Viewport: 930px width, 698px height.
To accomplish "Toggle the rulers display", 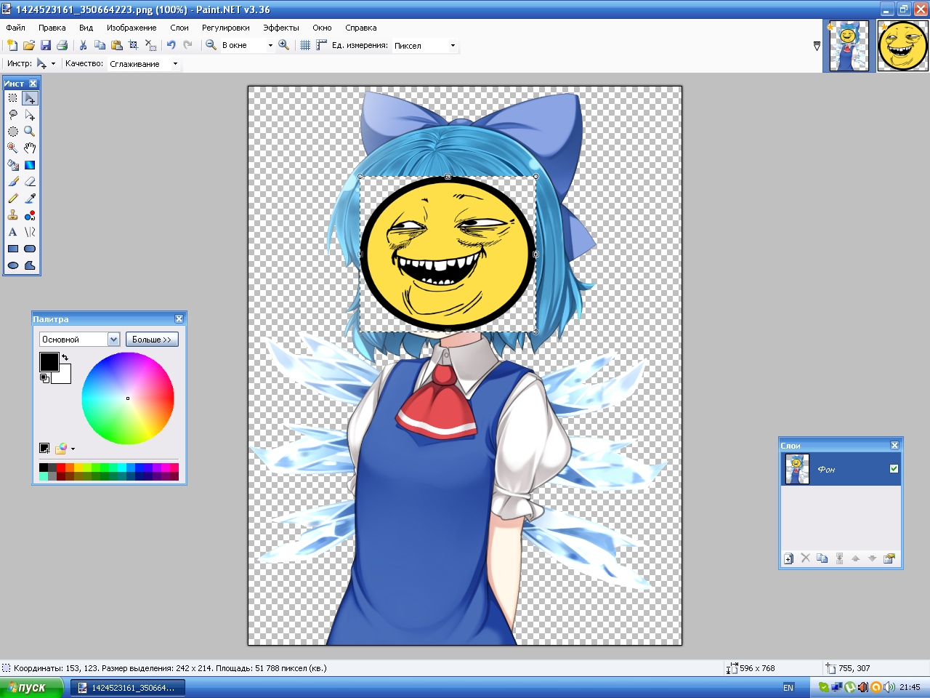I will pos(321,45).
